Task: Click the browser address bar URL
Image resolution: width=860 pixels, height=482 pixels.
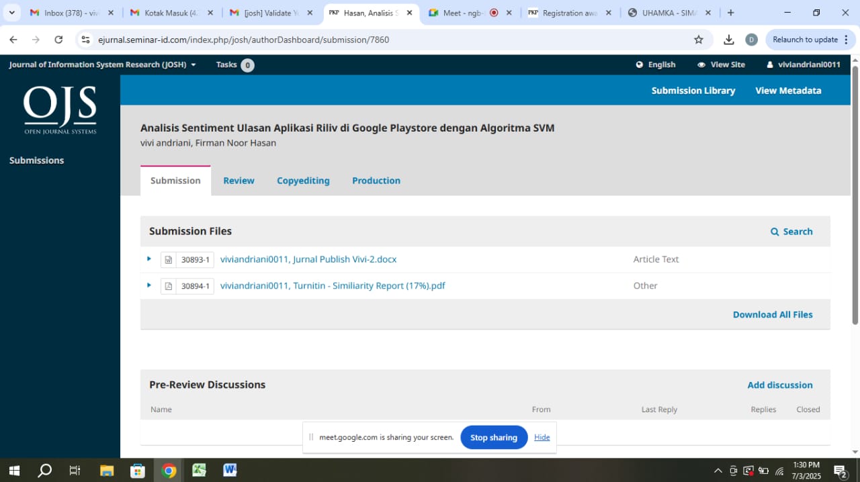Action: [243, 40]
